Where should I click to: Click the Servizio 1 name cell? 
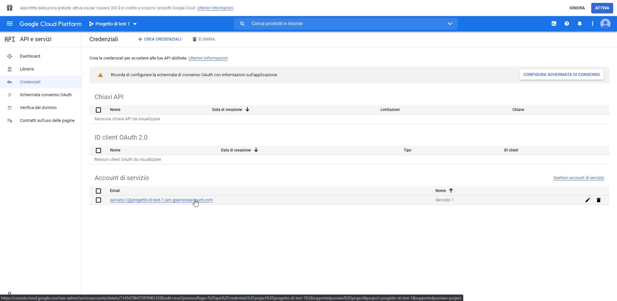(445, 200)
